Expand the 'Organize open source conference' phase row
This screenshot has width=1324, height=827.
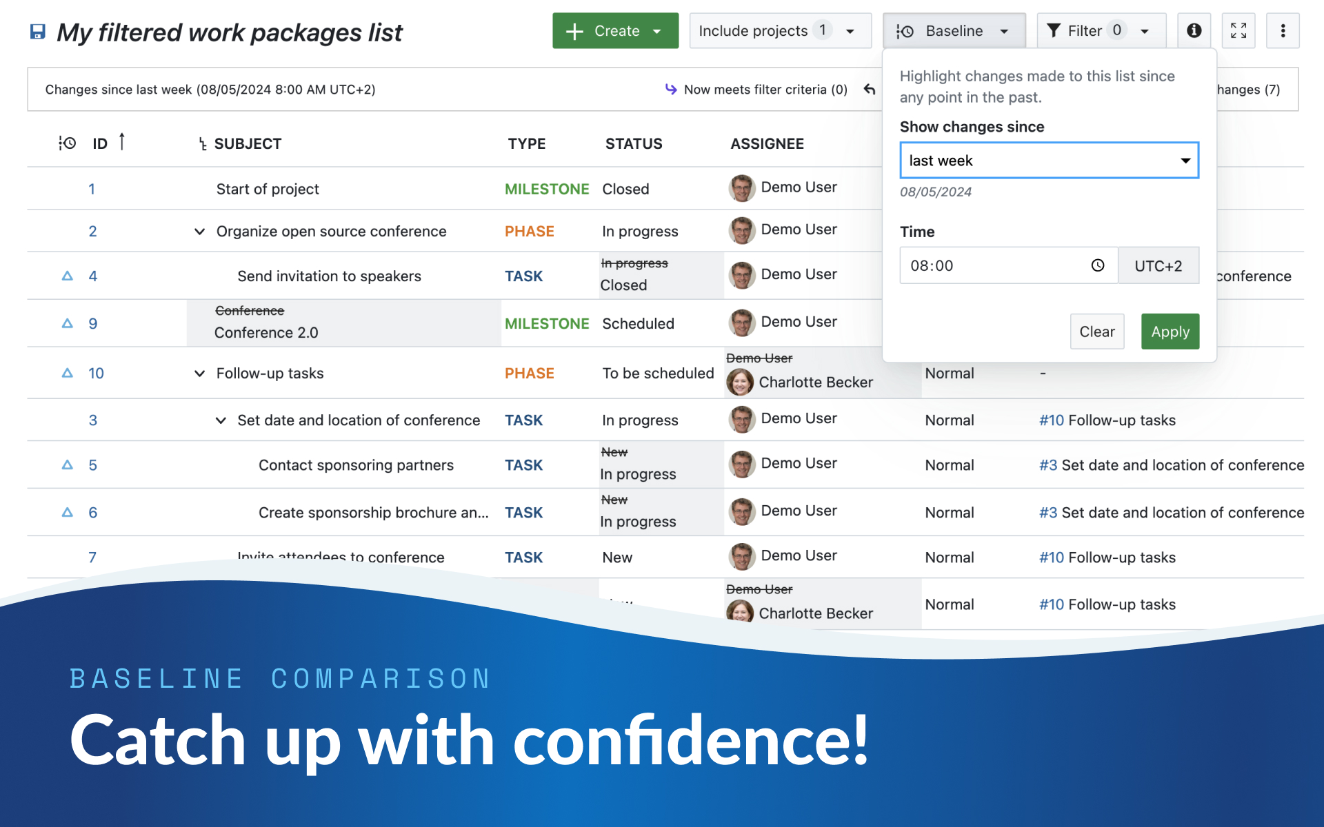click(199, 232)
